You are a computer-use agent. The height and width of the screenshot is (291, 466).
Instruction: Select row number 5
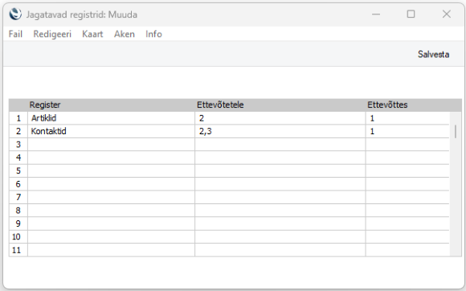(x=18, y=171)
